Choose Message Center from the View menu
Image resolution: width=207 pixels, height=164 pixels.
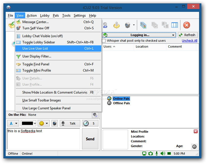click(x=58, y=22)
